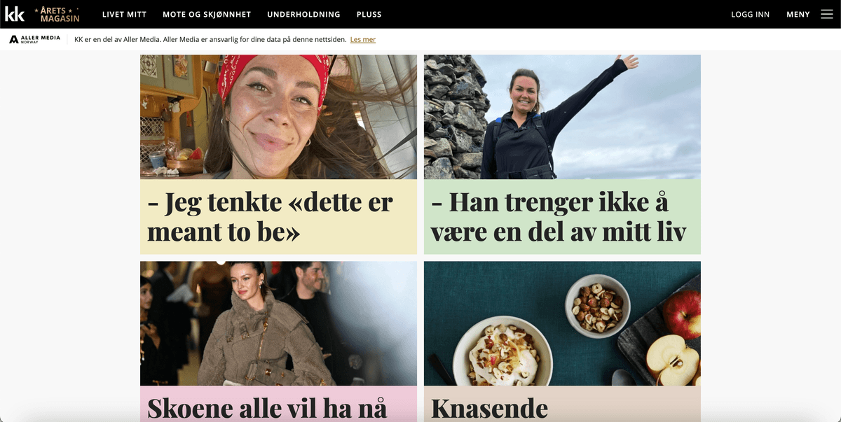This screenshot has width=841, height=422.
Task: Open the woman in shearling coat photo
Action: coord(278,323)
